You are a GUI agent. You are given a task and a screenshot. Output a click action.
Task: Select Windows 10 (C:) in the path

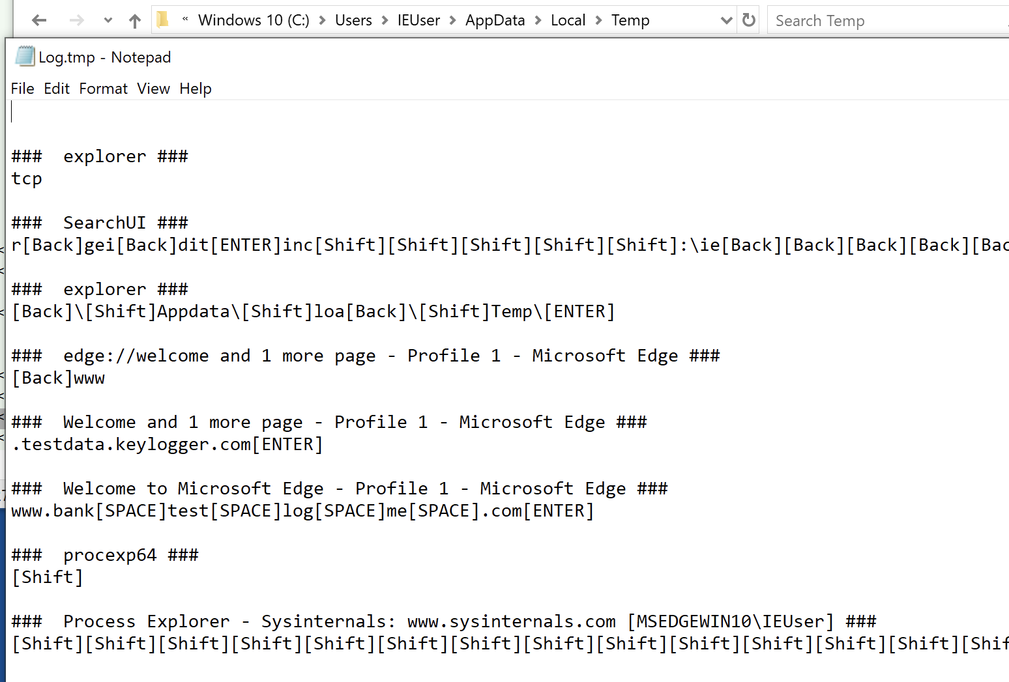click(254, 21)
